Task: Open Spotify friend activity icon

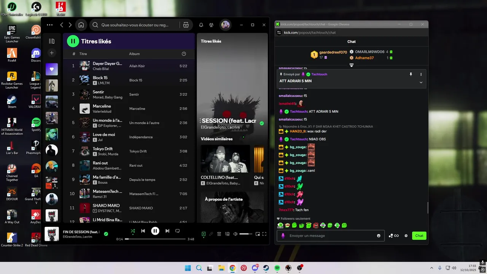Action: click(211, 25)
